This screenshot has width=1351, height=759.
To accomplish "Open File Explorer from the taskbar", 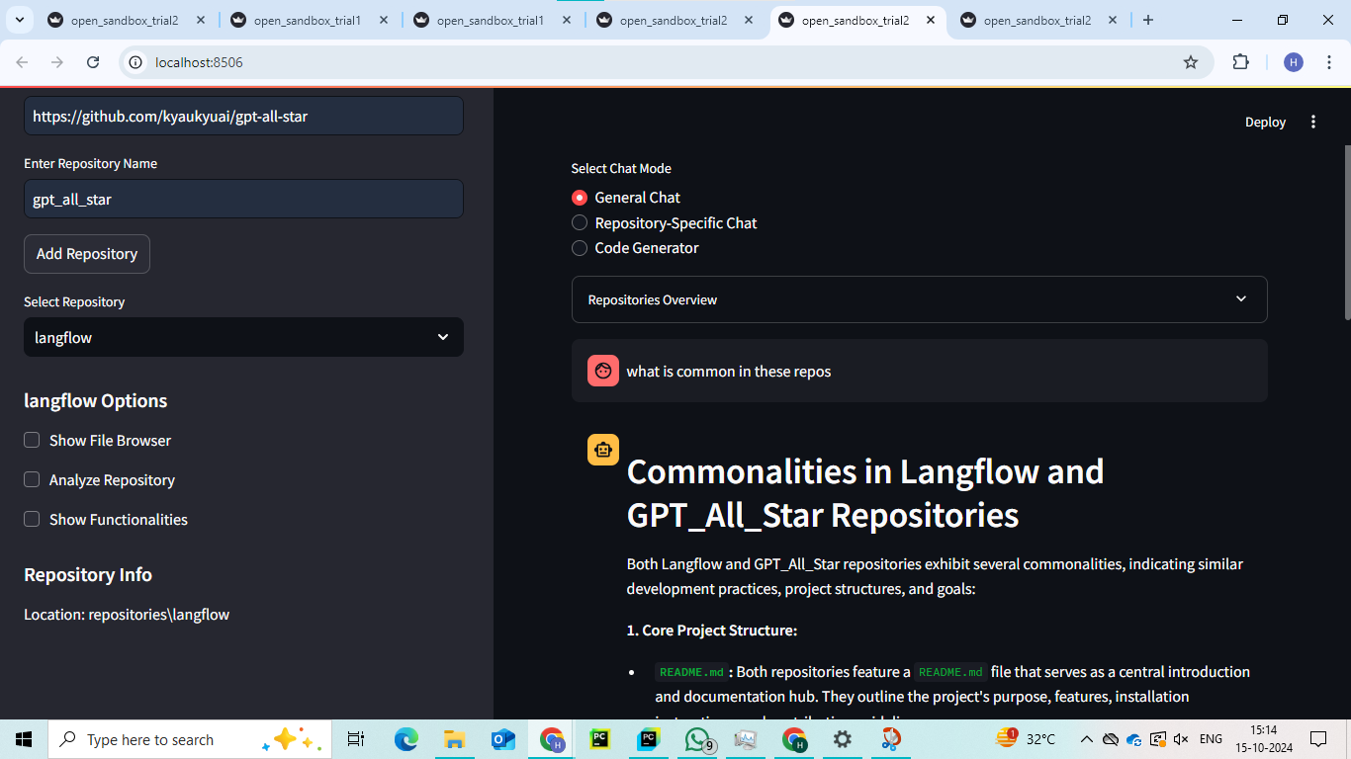I will coord(455,739).
